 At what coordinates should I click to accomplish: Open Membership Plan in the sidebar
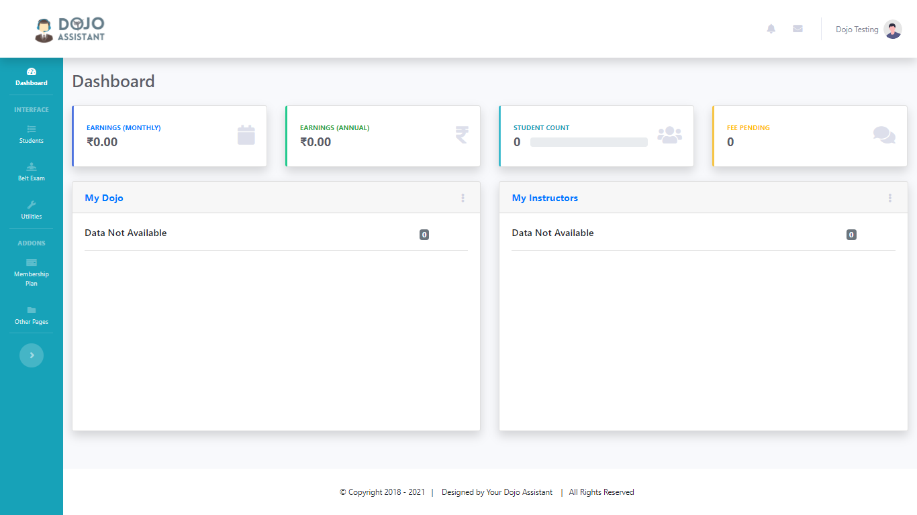(32, 272)
